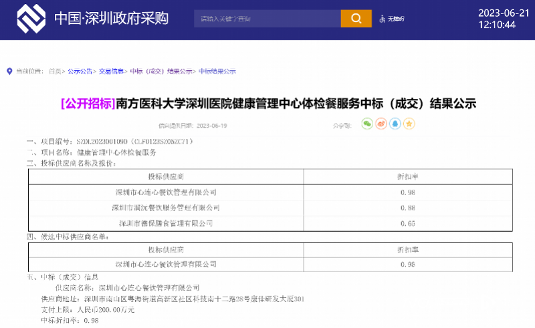Click the section heading 三、投标供应商名称及报价
Image resolution: width=535 pixels, height=328 pixels.
pos(72,163)
